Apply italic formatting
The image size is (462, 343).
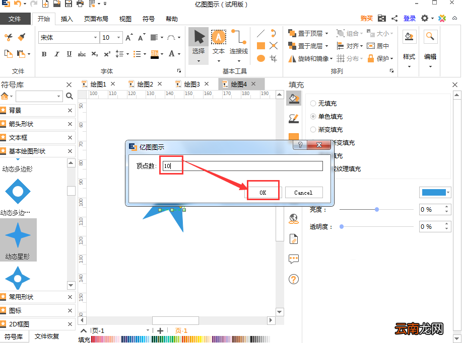56,54
